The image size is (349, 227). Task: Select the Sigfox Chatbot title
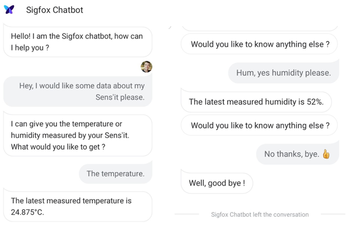tap(55, 10)
